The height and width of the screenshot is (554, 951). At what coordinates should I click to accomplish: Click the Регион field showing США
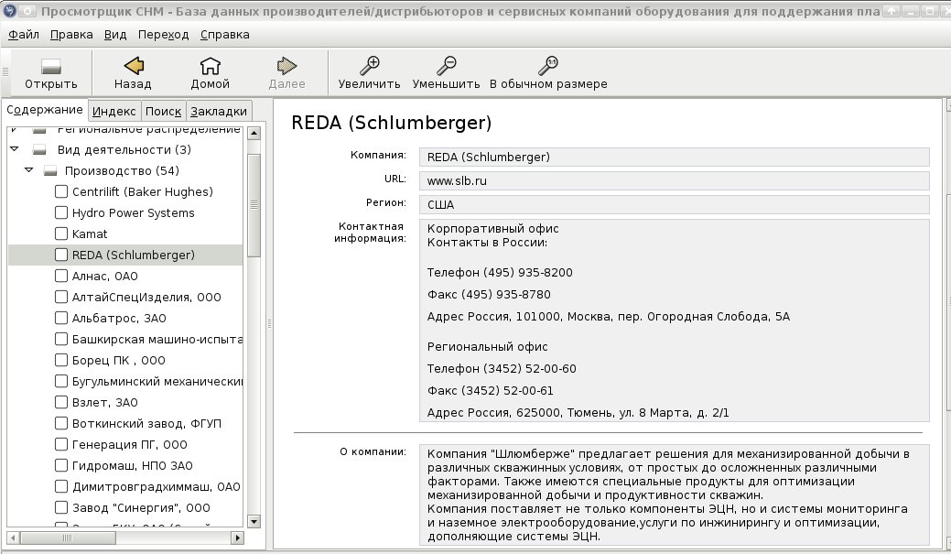674,204
